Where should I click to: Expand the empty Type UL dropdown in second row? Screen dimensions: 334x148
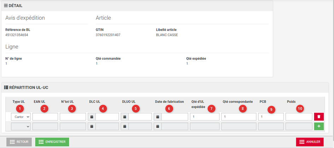[21, 126]
